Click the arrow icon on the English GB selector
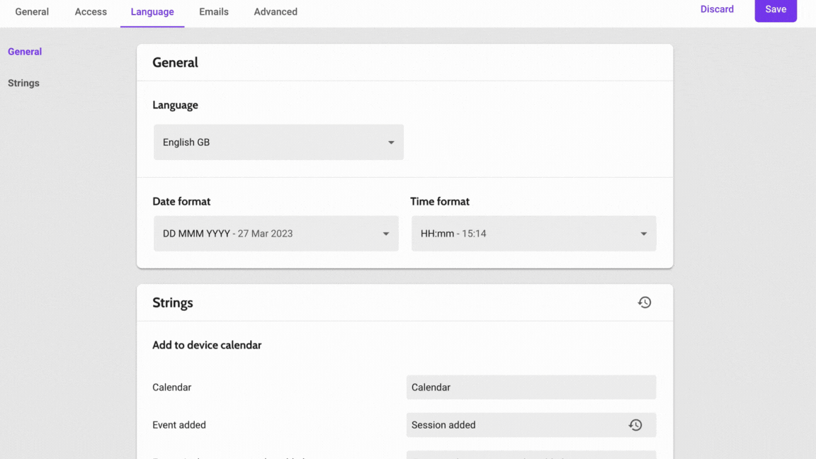Image resolution: width=816 pixels, height=459 pixels. tap(390, 142)
